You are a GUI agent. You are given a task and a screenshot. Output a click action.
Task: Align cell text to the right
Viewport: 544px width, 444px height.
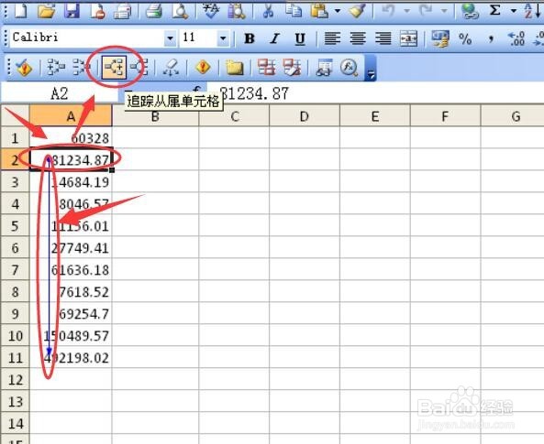(383, 38)
